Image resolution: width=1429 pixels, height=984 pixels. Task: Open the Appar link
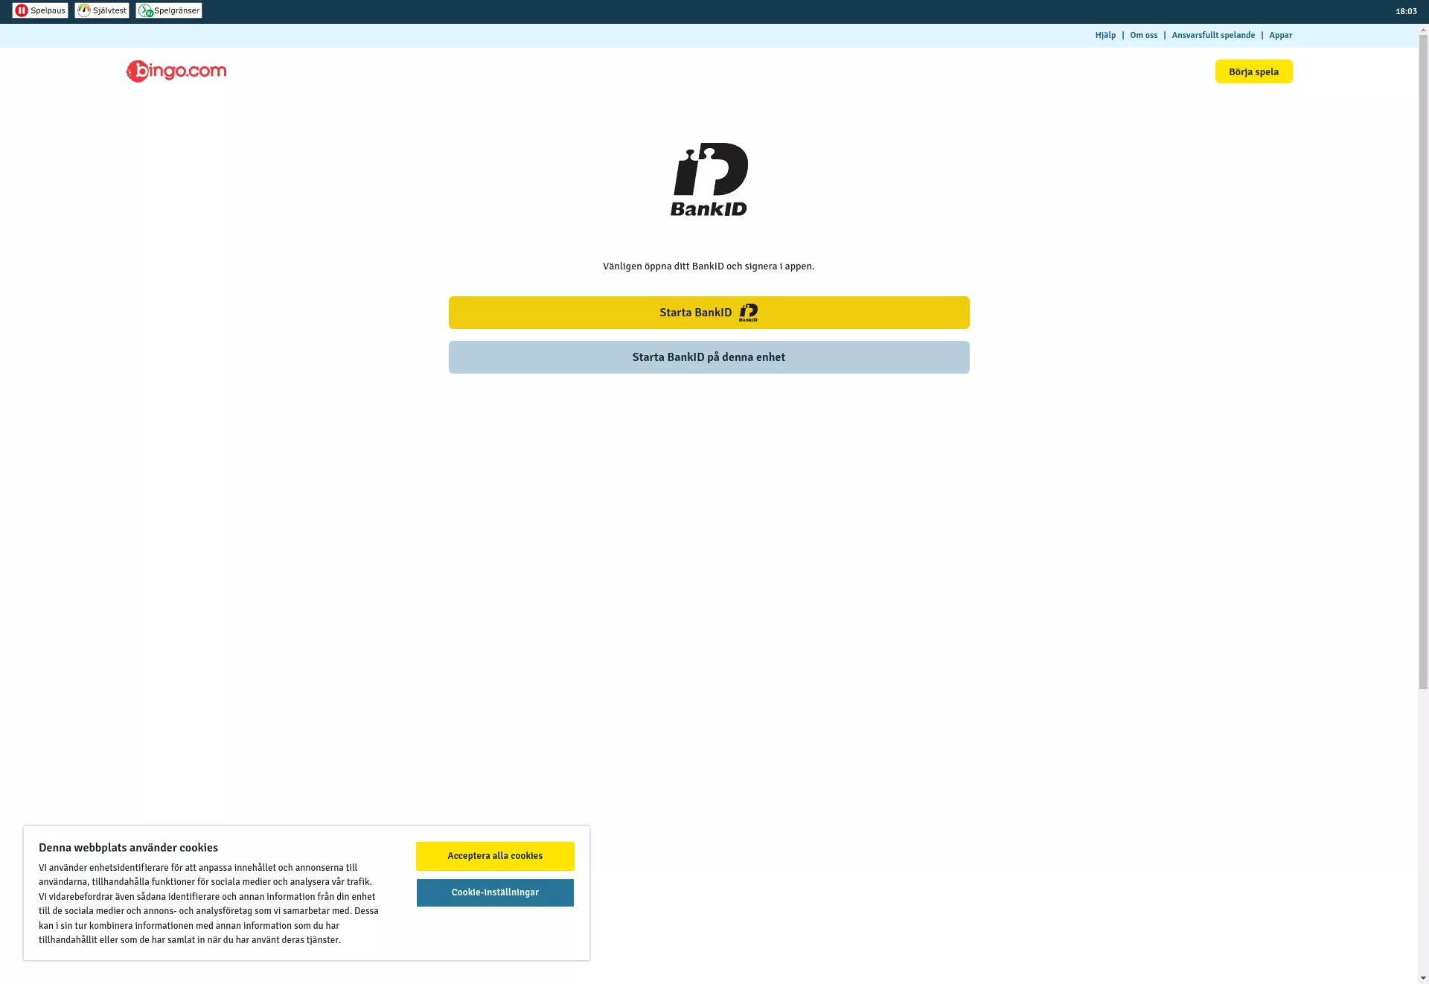pyautogui.click(x=1280, y=35)
